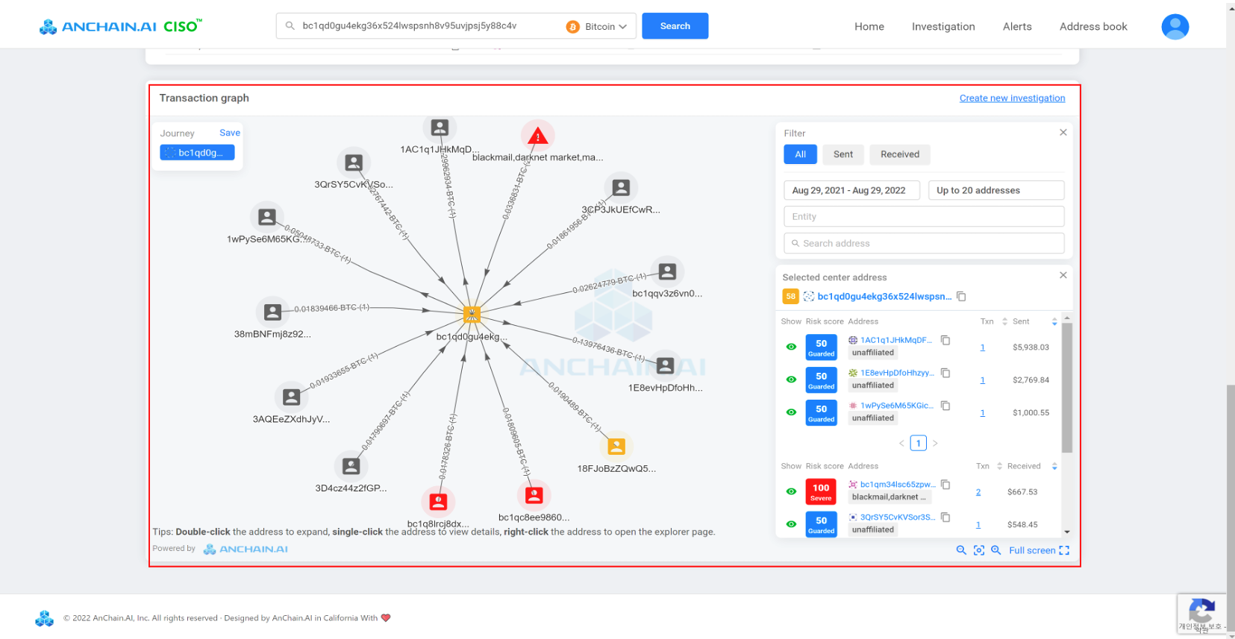The image size is (1235, 639).
Task: Open the bc1qd0gu4ekg36x524lwspsn address link
Action: click(884, 296)
